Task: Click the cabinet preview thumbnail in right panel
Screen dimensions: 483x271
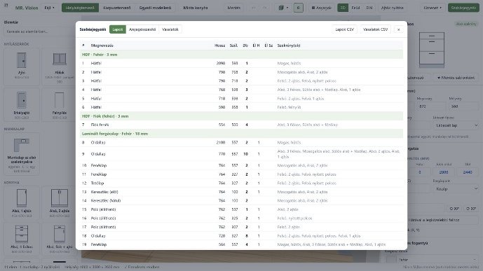Action: 432,49
